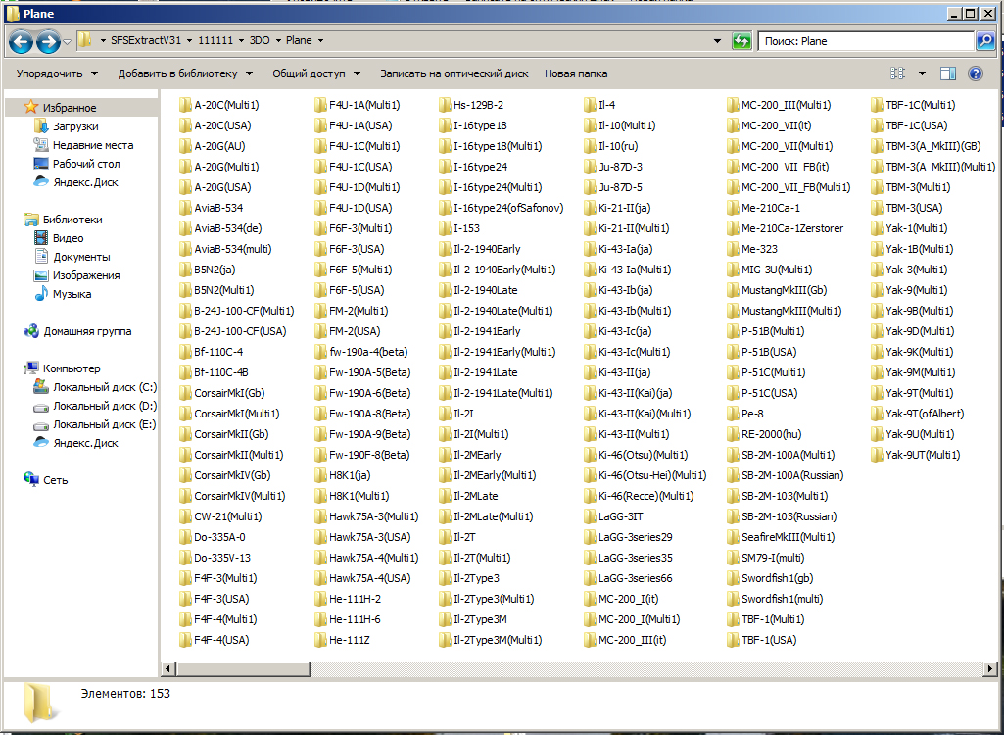Open the Видео library
1004x735 pixels.
(68, 238)
